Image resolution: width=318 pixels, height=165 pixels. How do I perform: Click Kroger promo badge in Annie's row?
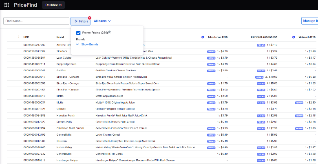click(261, 45)
